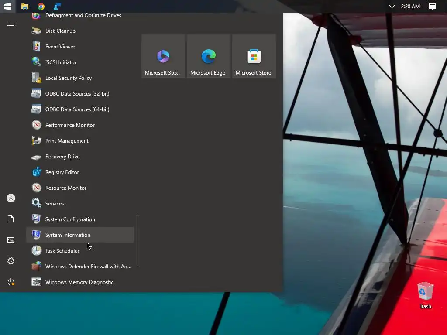Open the blue taskbar app icon

coord(57,6)
